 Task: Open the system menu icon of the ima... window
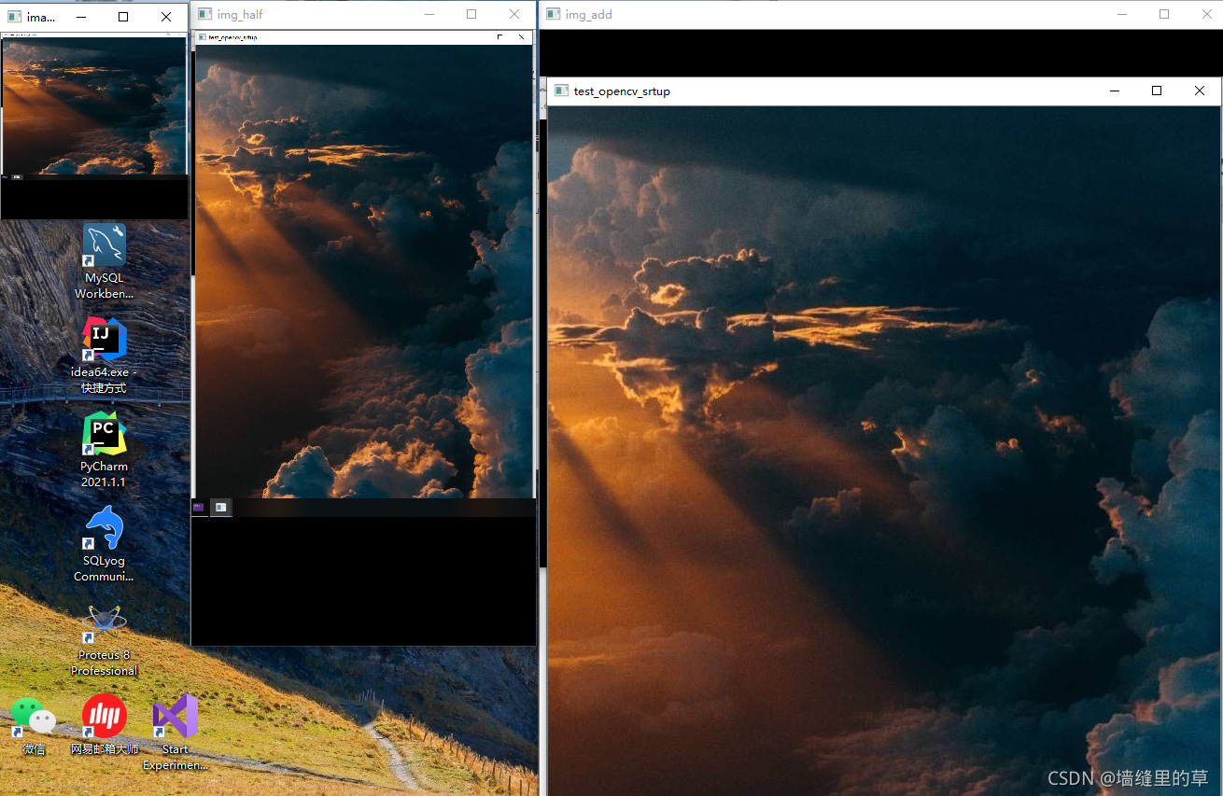point(14,17)
